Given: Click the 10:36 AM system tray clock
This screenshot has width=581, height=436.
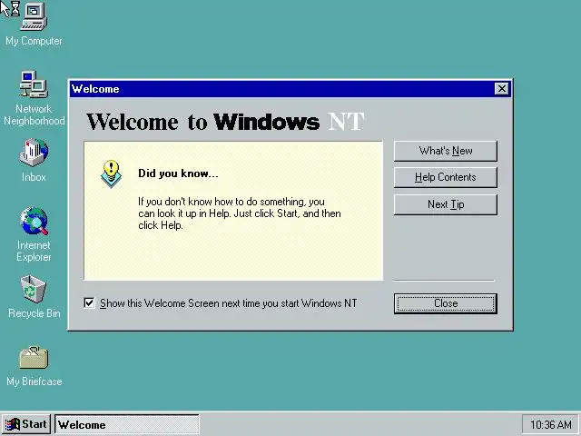Looking at the screenshot, I should point(550,424).
